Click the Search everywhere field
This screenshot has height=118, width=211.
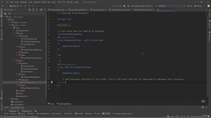(45, 6)
